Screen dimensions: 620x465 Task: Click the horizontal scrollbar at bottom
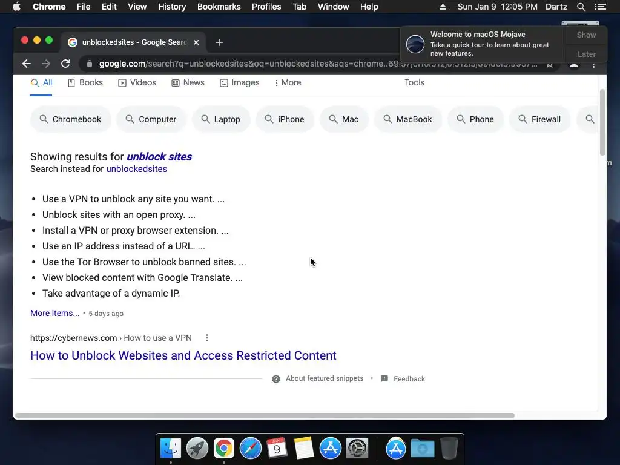point(265,415)
